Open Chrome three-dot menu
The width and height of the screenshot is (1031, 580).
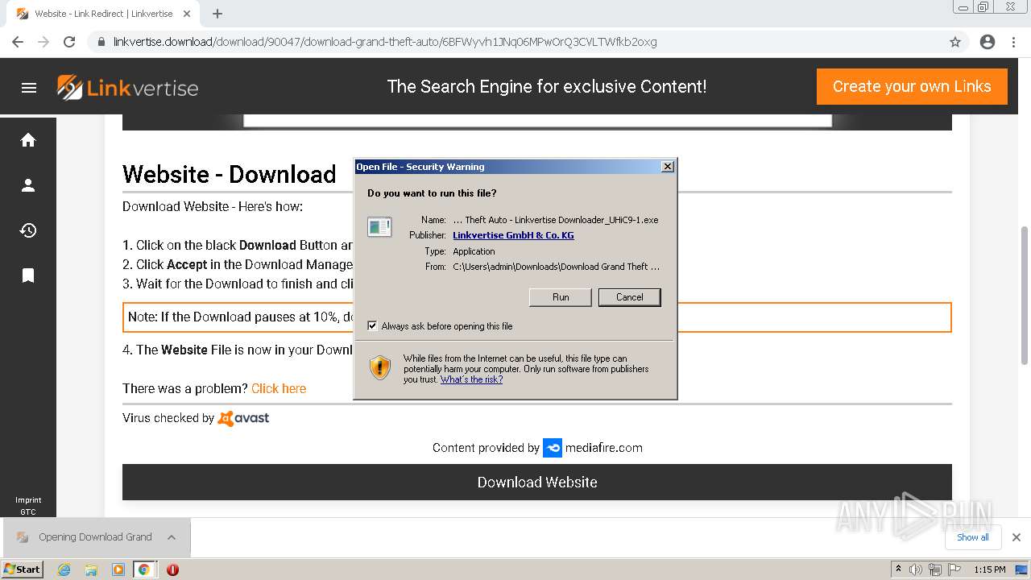point(1013,42)
